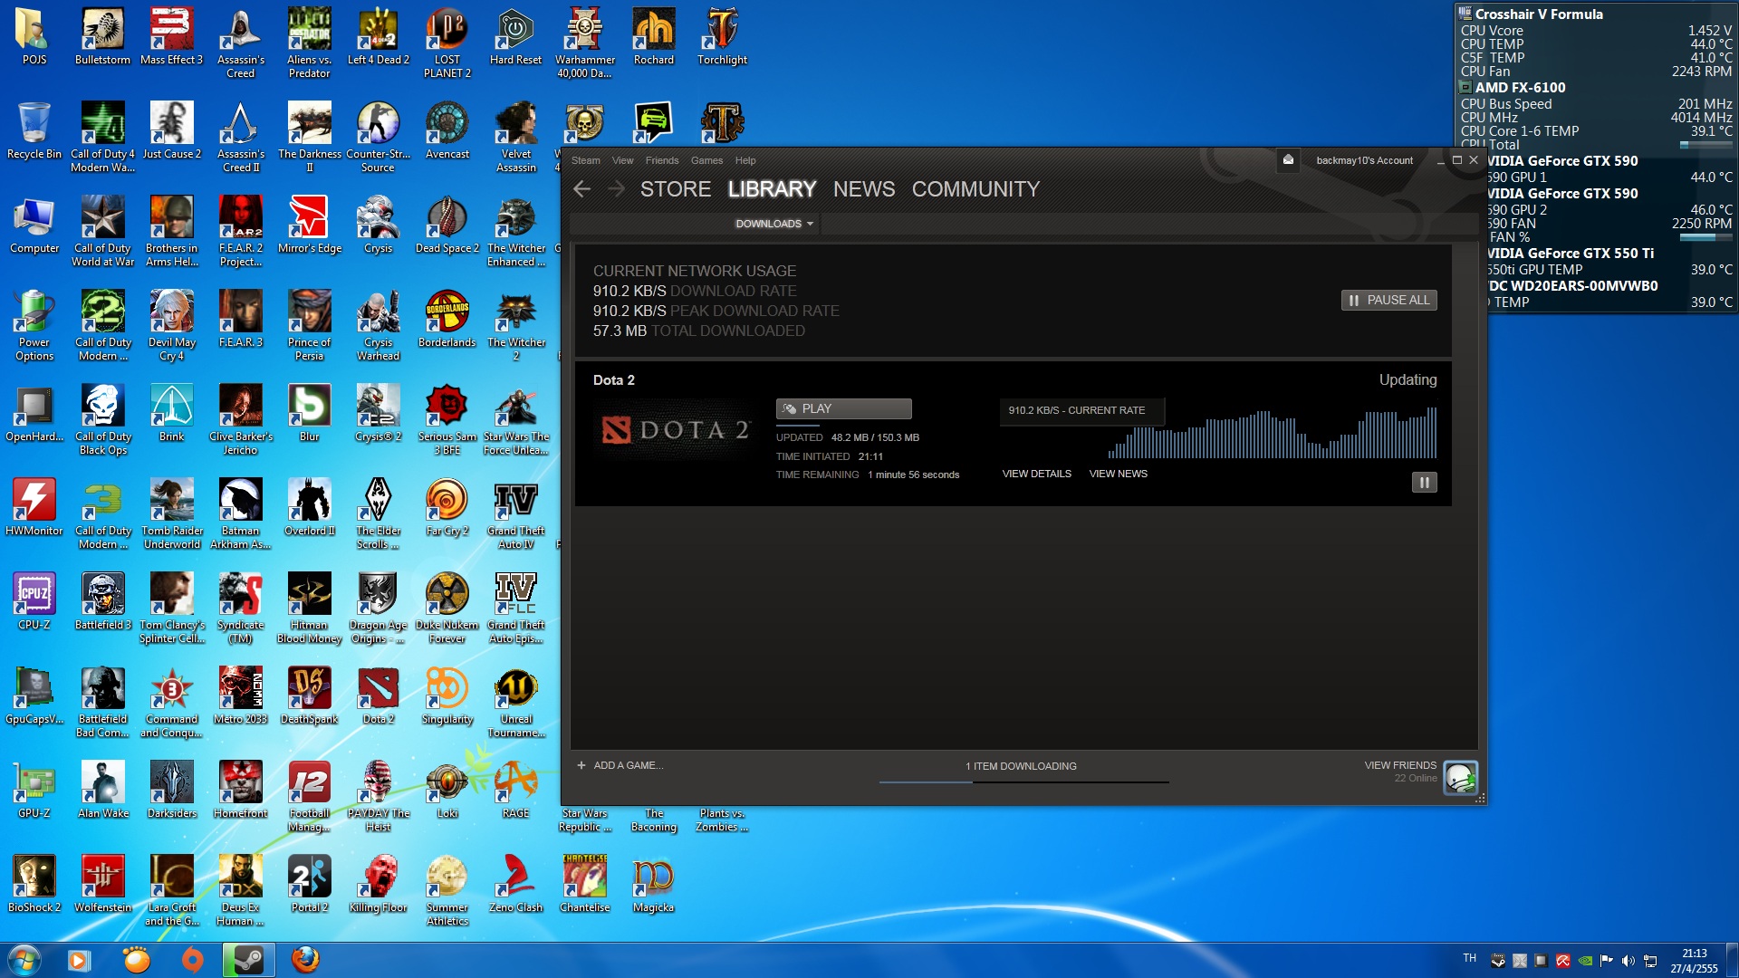Click the friends avatar icon
This screenshot has height=978, width=1739.
[x=1460, y=777]
